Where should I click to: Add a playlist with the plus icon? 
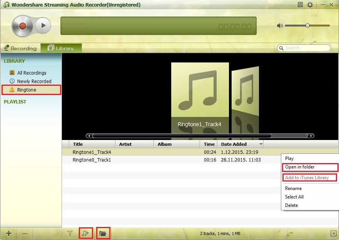point(8,233)
